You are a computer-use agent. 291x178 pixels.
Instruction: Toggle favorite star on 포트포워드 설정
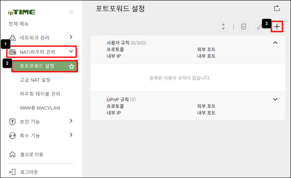(x=72, y=66)
